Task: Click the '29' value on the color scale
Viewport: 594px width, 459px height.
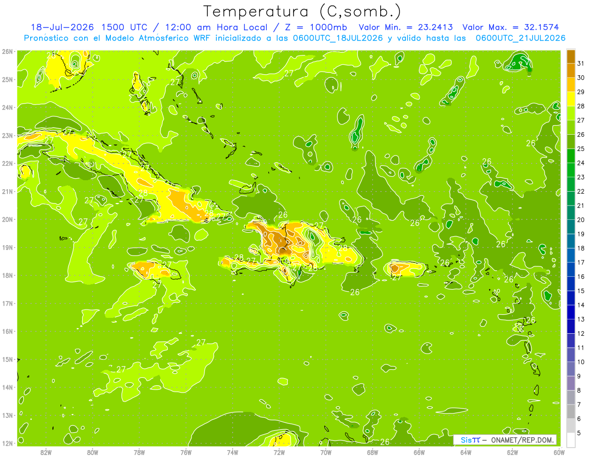Action: (x=581, y=92)
